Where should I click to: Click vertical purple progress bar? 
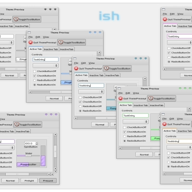pyautogui.click(x=43, y=156)
